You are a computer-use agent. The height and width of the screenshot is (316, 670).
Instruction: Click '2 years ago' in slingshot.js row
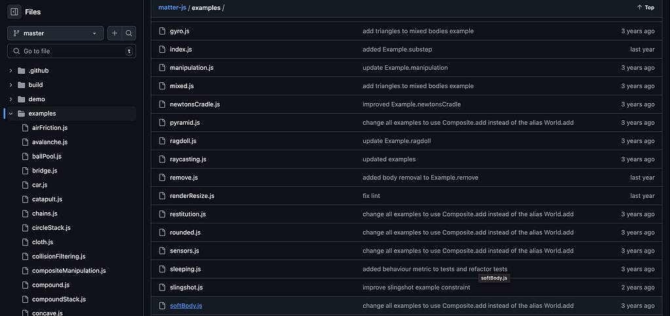tap(637, 287)
